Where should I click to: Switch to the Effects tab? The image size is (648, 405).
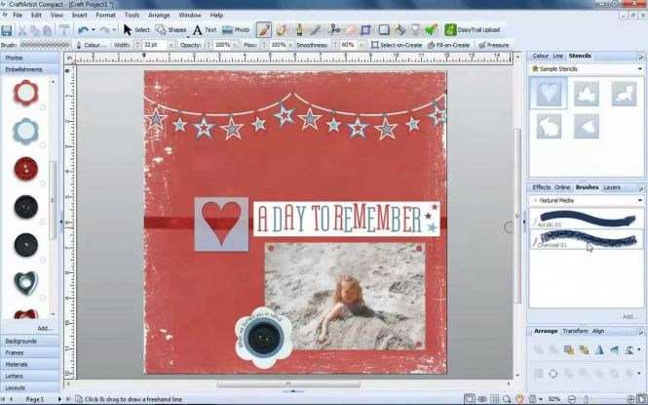541,187
